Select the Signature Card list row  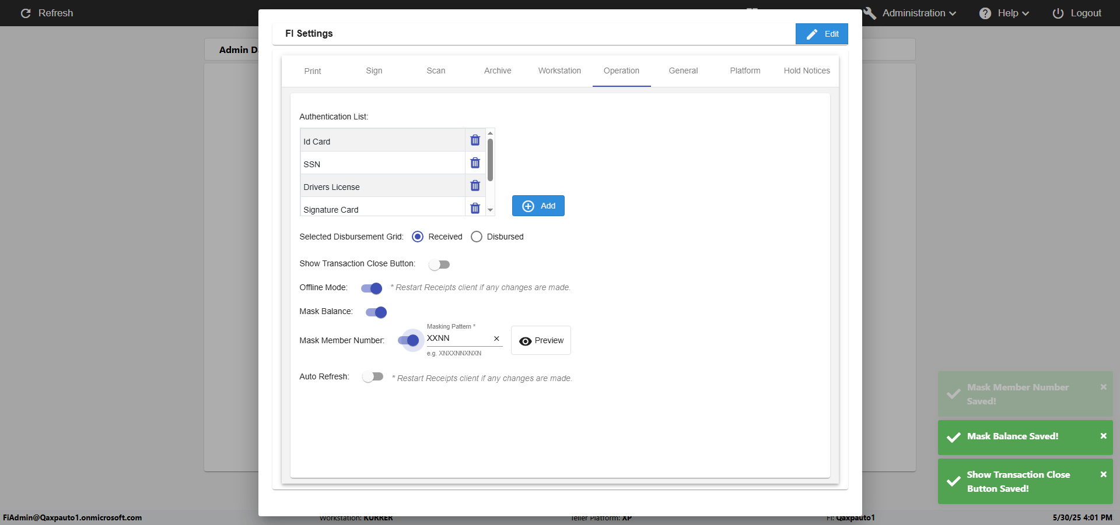pos(382,207)
